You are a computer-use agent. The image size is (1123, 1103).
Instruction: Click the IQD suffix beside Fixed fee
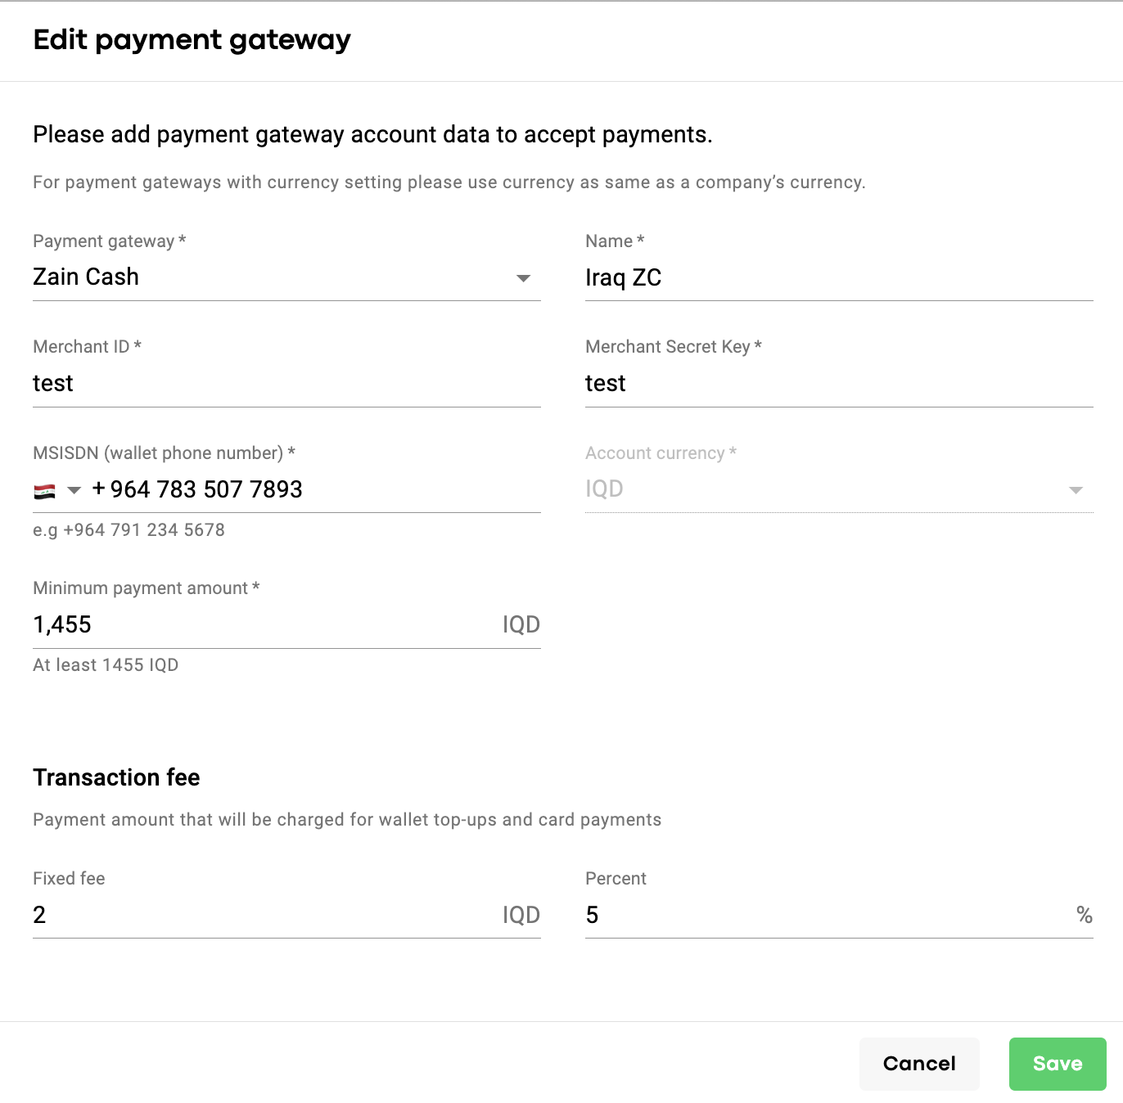pos(521,915)
